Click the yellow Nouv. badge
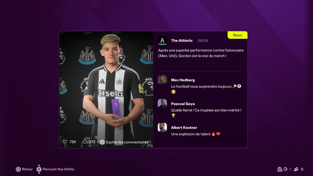 pyautogui.click(x=238, y=35)
